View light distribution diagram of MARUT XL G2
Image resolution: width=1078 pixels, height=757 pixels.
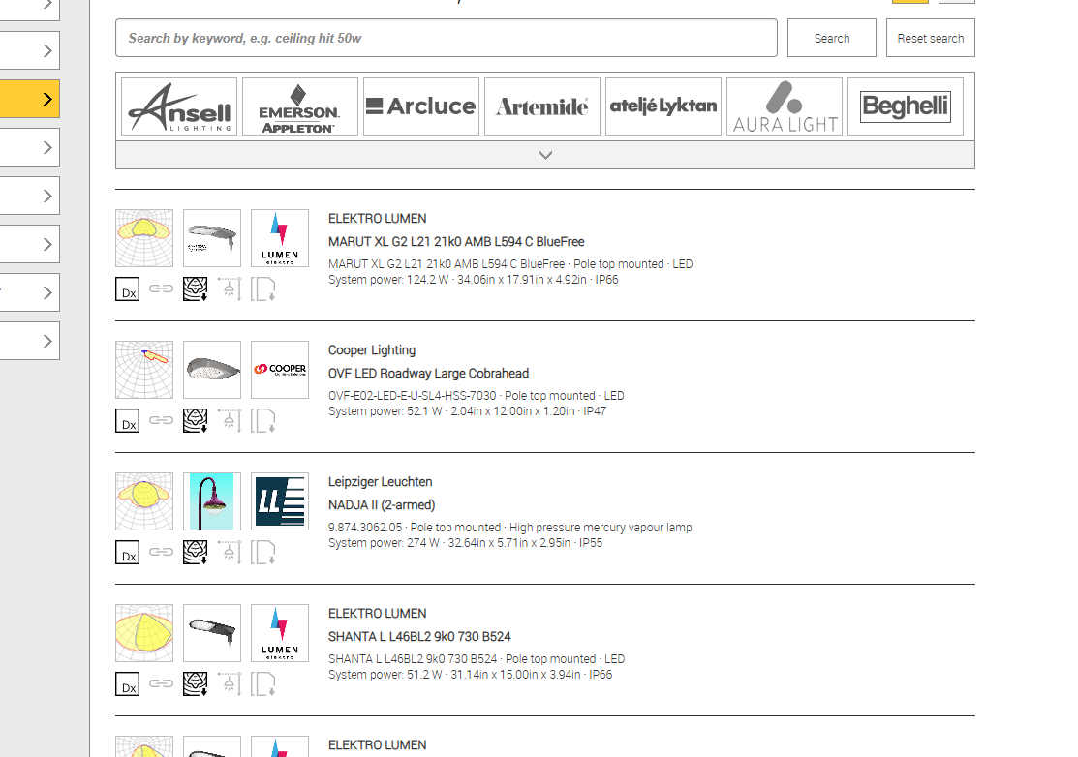pos(144,238)
